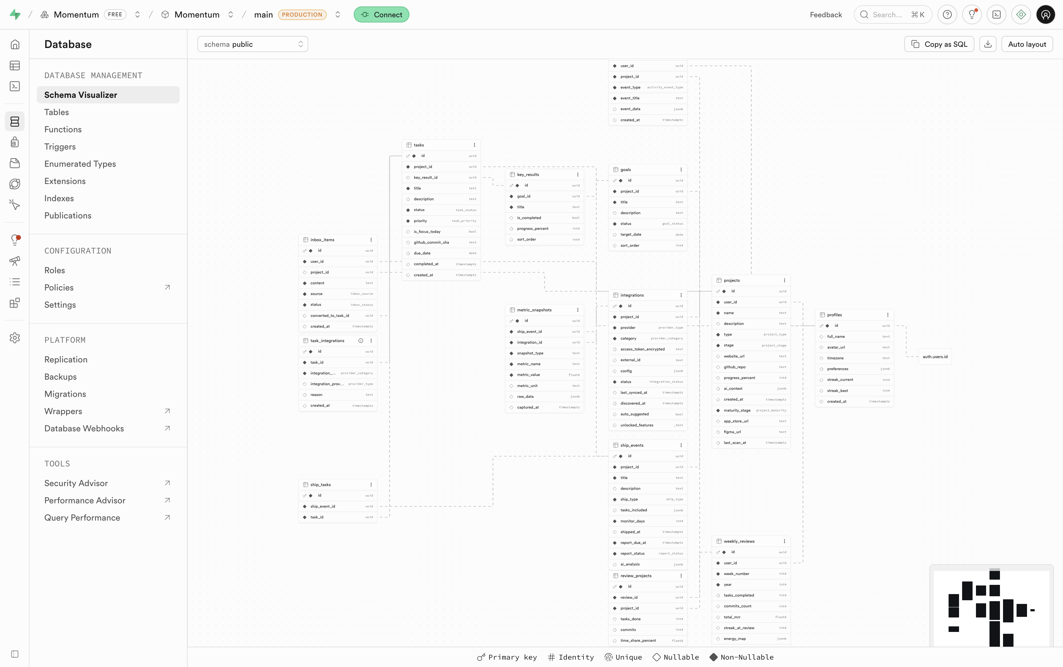Viewport: 1063px width, 667px height.
Task: Open Reports telescope icon in sidebar
Action: pyautogui.click(x=15, y=261)
